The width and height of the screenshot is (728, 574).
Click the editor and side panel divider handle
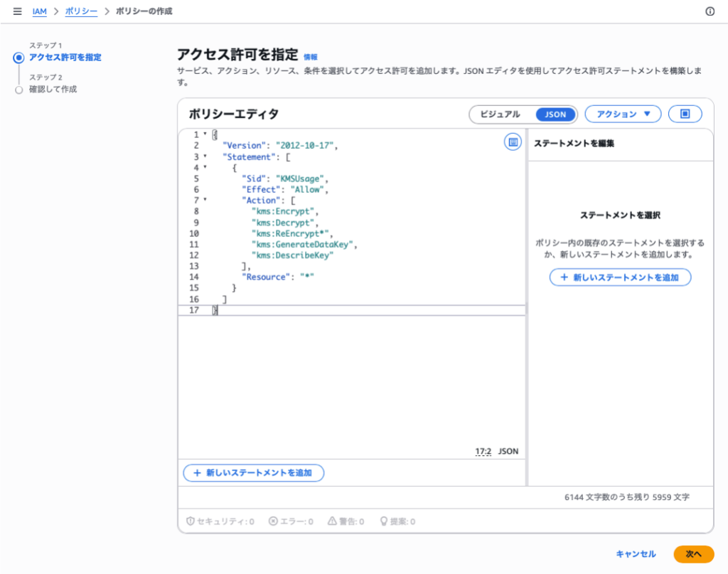527,308
